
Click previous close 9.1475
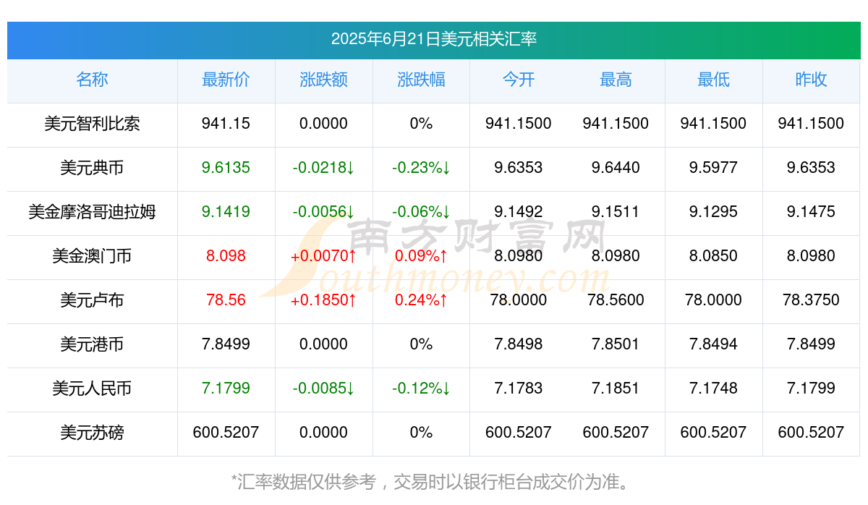[x=811, y=212]
